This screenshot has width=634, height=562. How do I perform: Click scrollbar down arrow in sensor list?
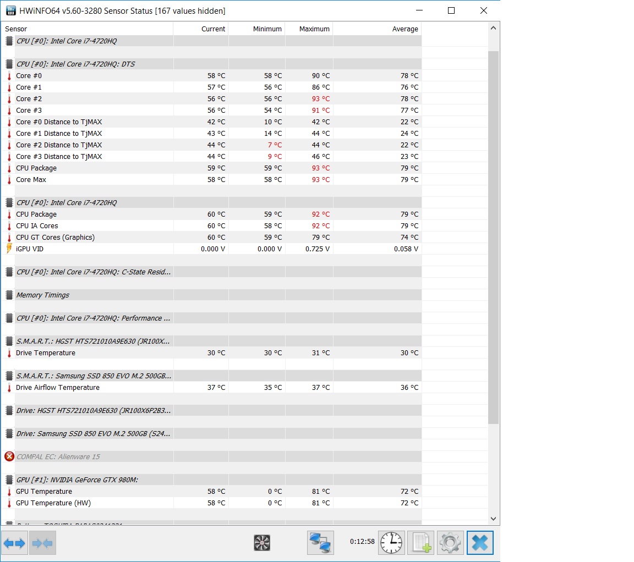point(493,519)
